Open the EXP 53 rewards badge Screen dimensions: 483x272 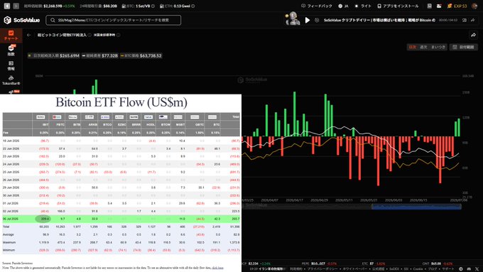pyautogui.click(x=457, y=6)
